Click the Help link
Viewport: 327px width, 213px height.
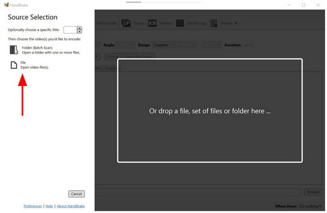[49, 206]
